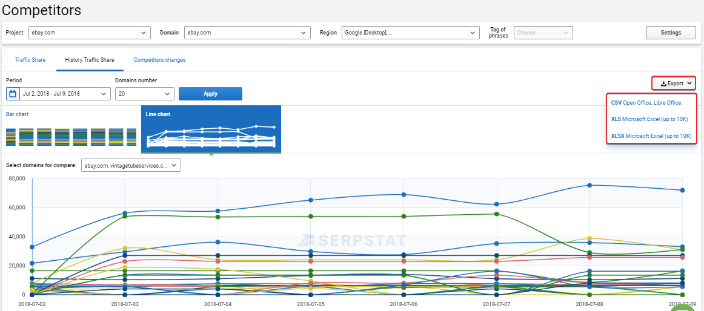Switch to the Bar chart view
This screenshot has height=311, width=704.
pyautogui.click(x=71, y=129)
